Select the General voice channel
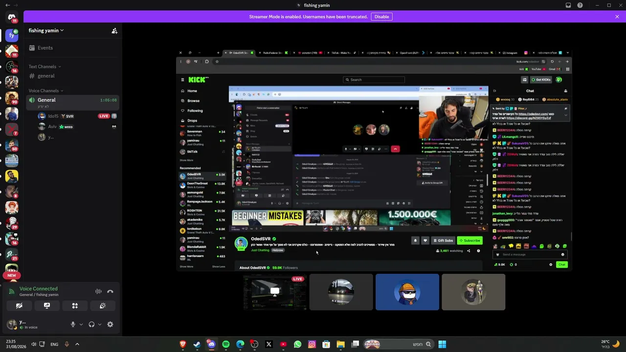626x352 pixels. point(72,103)
